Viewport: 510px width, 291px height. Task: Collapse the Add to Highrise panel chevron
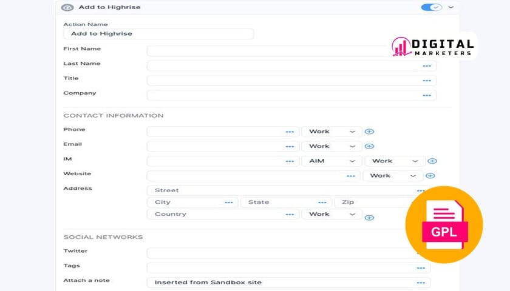tap(450, 7)
